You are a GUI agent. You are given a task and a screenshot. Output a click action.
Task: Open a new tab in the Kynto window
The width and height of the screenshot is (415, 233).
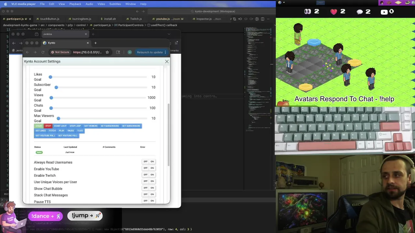[x=95, y=43]
